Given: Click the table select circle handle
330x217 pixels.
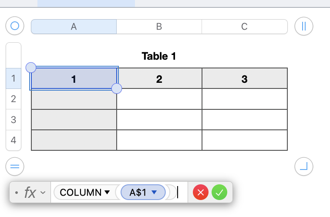Looking at the screenshot, I should (14, 26).
